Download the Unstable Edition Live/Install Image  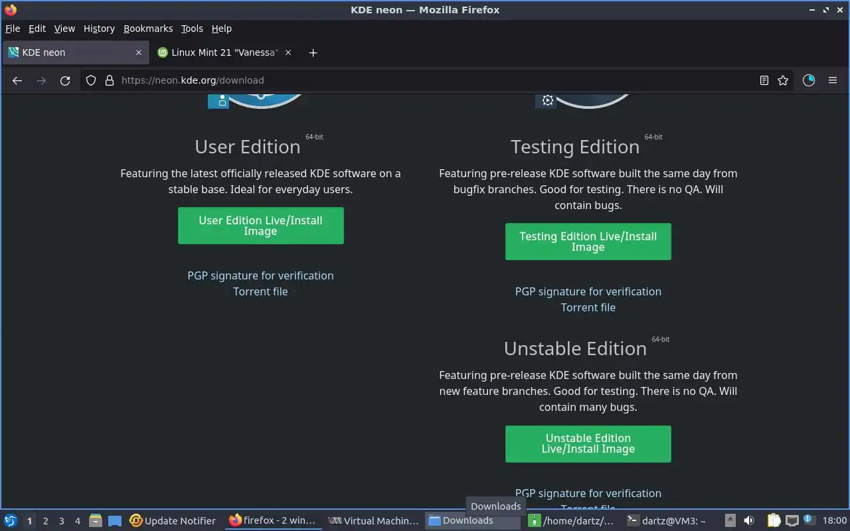588,443
